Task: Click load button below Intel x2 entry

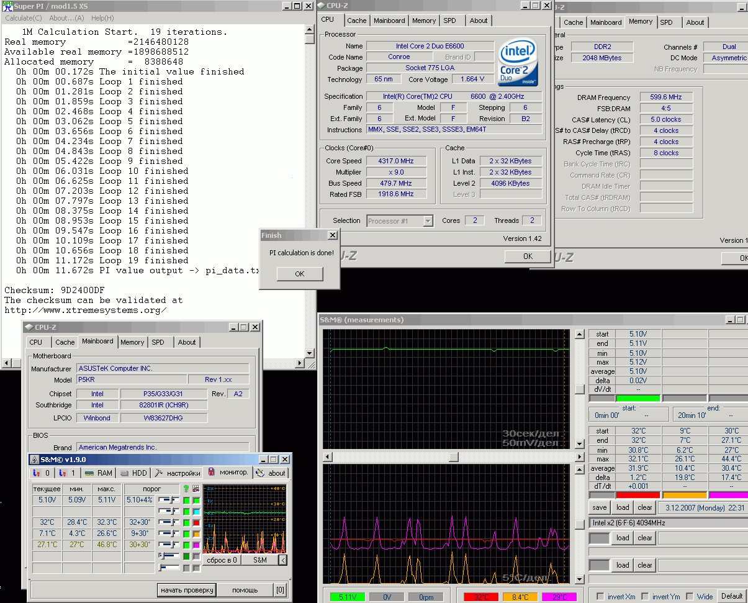Action: pyautogui.click(x=623, y=538)
